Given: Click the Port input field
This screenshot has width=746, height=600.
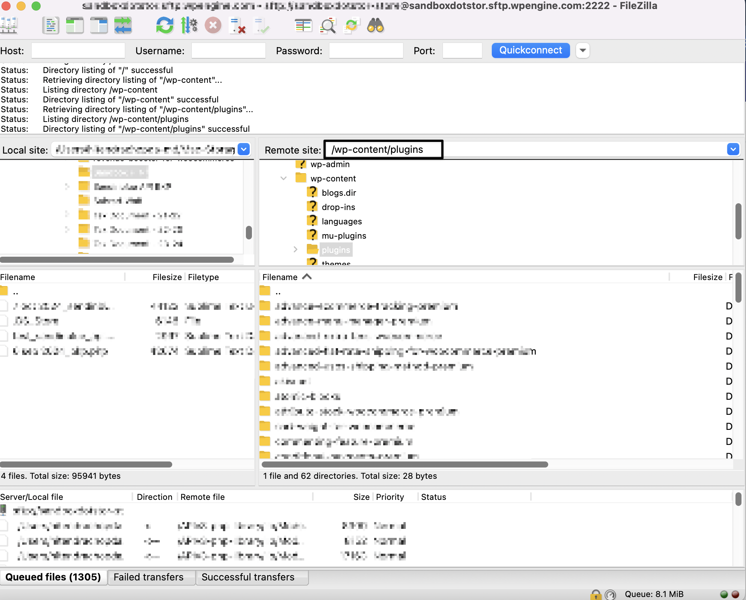Looking at the screenshot, I should tap(462, 50).
